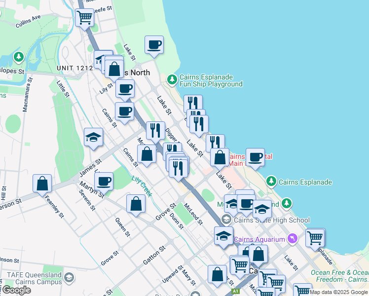This screenshot has width=369, height=296.
Task: Click the Lily Creek label
Action: click(142, 186)
